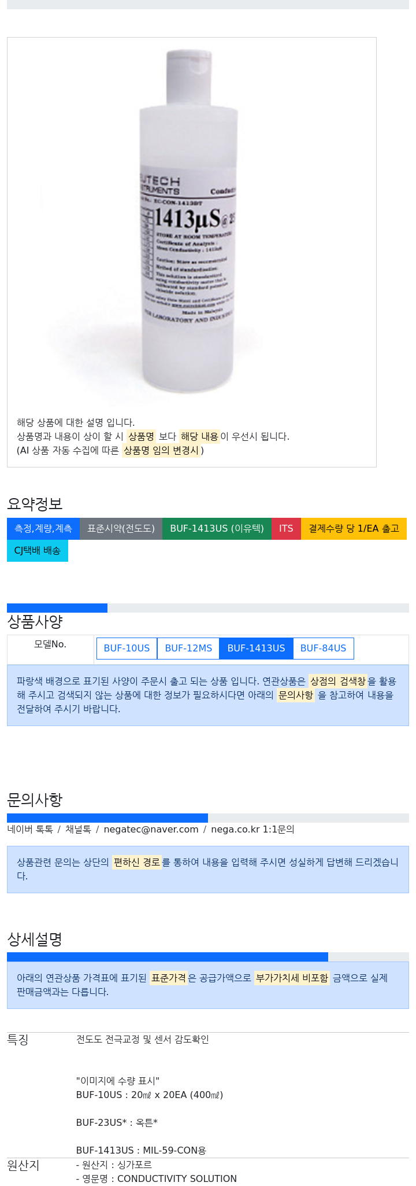This screenshot has width=416, height=1186.
Task: Select the highlighted BUF-1413US model
Action: click(256, 648)
